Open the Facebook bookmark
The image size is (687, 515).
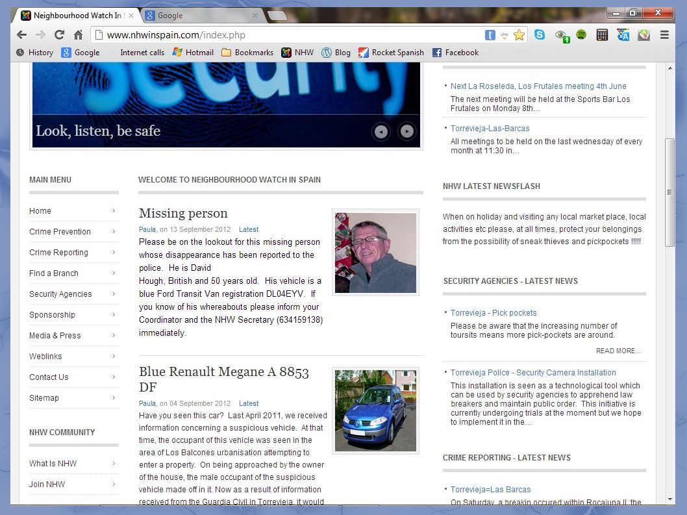pyautogui.click(x=455, y=53)
